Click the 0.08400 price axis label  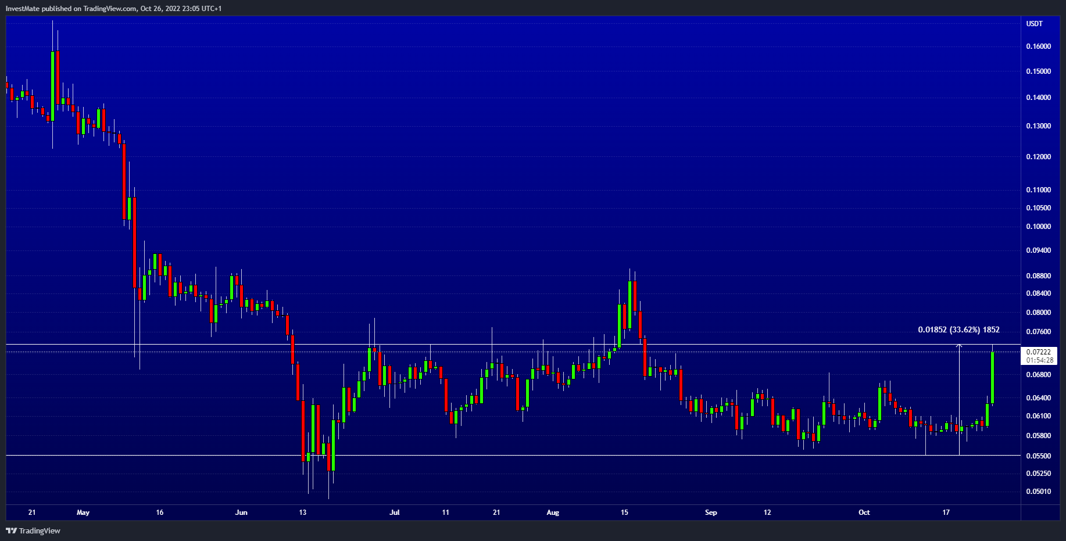tap(1039, 293)
